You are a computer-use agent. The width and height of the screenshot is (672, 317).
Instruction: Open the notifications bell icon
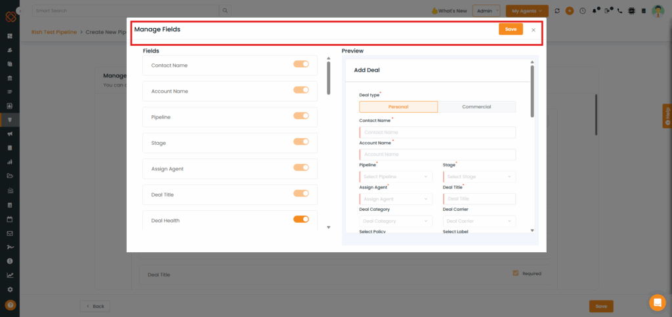tap(595, 10)
